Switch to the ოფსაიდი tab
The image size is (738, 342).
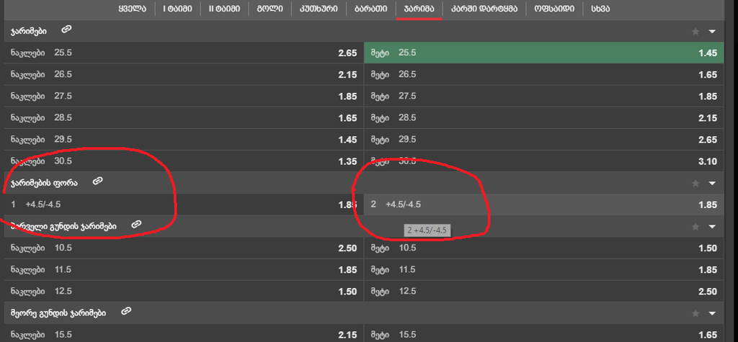554,9
